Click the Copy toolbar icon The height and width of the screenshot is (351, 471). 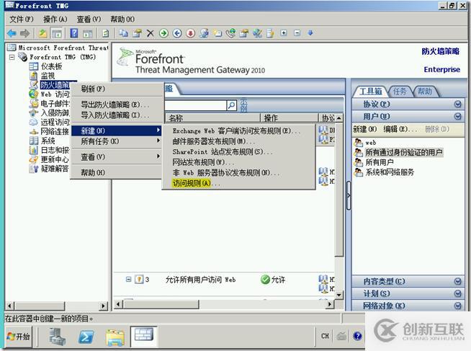coord(123,33)
